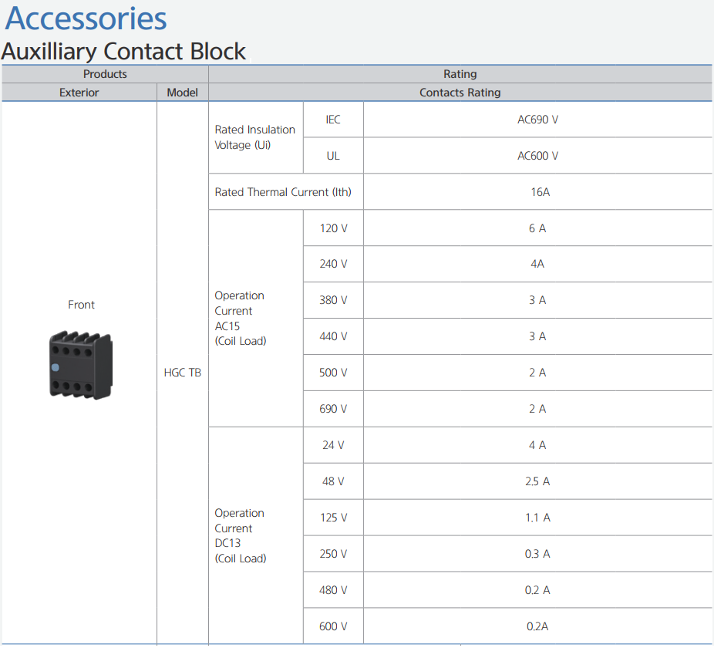Viewport: 714px width, 648px height.
Task: Click the '600 V' voltage cell
Action: (x=333, y=626)
